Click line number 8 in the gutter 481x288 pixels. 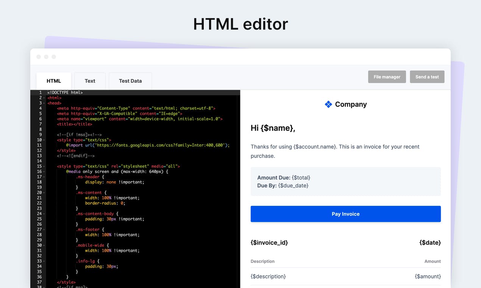[40, 129]
